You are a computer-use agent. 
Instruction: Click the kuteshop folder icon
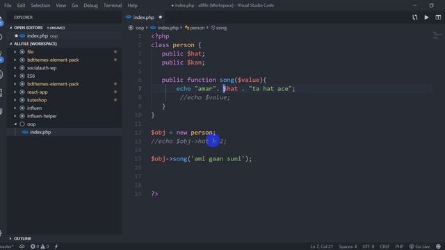click(x=22, y=100)
